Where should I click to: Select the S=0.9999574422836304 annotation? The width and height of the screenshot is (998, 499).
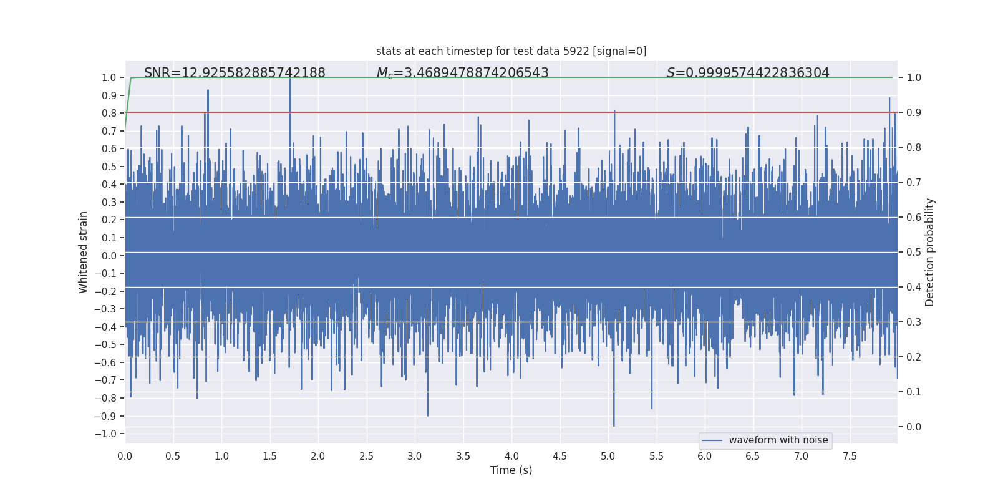[748, 73]
